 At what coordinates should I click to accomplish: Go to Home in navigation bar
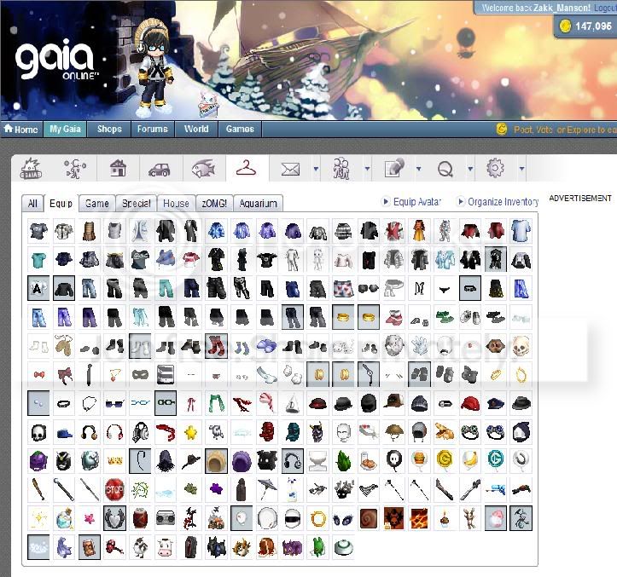click(21, 129)
